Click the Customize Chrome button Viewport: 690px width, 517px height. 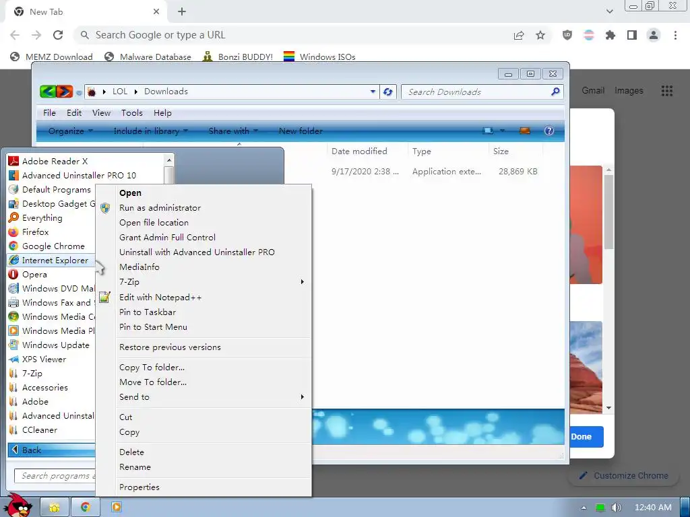coord(624,476)
